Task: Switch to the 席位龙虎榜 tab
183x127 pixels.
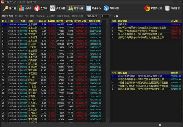Action: [x=7, y=16]
